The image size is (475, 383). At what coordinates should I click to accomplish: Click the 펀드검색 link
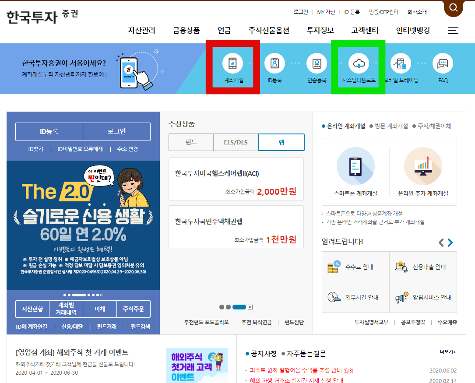[x=140, y=327]
